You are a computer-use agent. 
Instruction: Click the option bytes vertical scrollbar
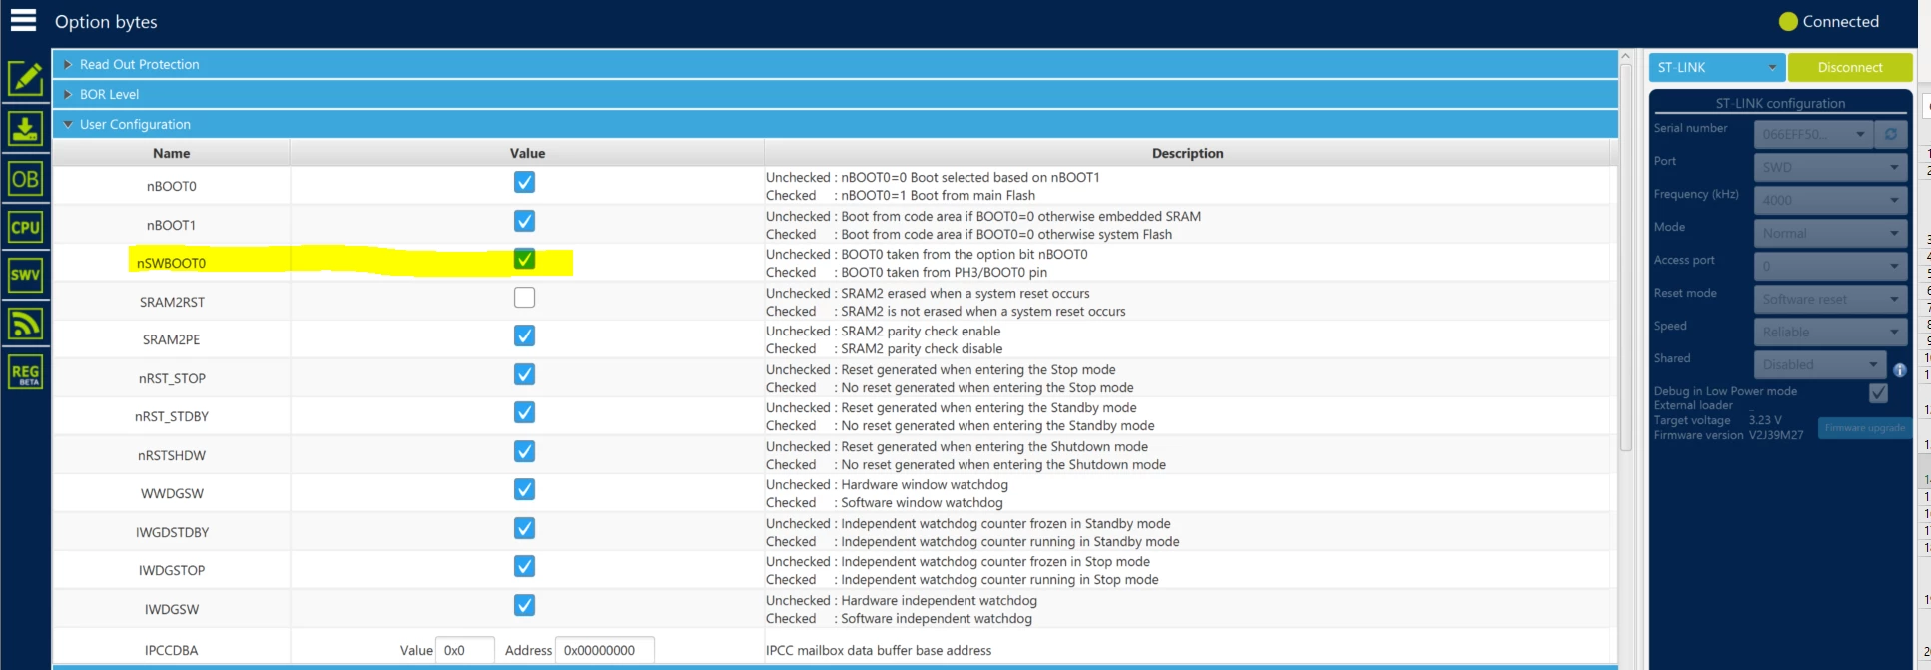pyautogui.click(x=1625, y=260)
